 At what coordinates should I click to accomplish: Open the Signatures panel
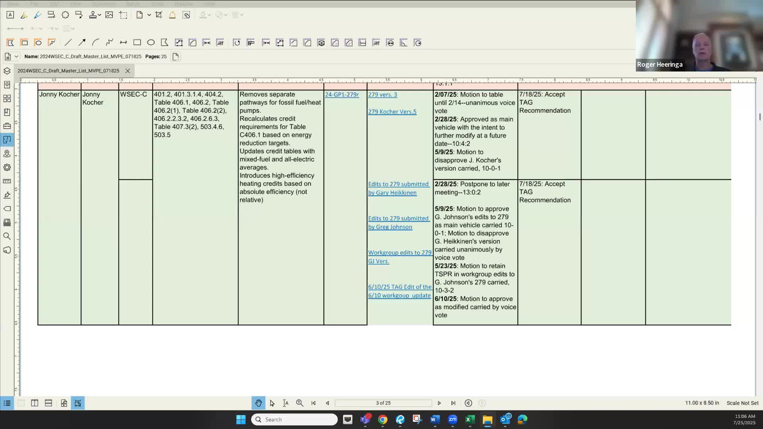pos(7,195)
